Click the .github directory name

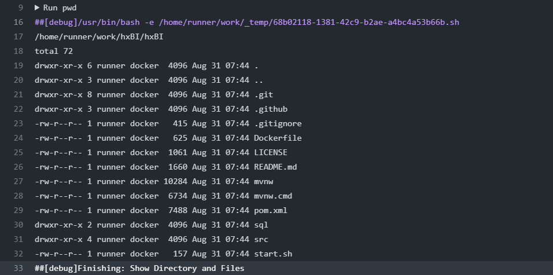[271, 109]
